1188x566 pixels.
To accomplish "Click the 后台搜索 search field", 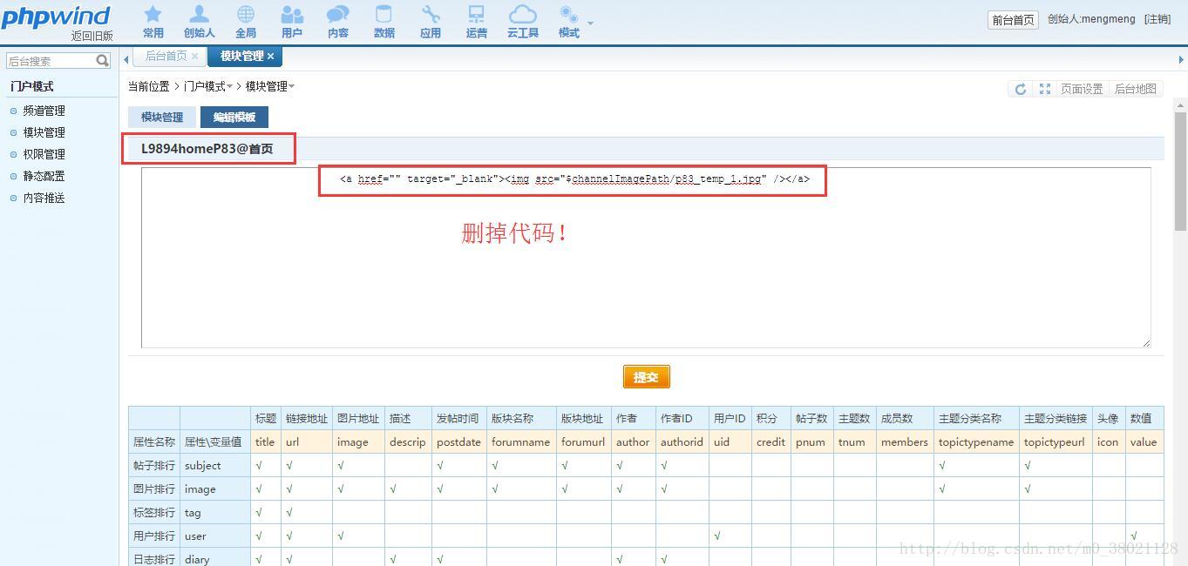I will click(51, 61).
